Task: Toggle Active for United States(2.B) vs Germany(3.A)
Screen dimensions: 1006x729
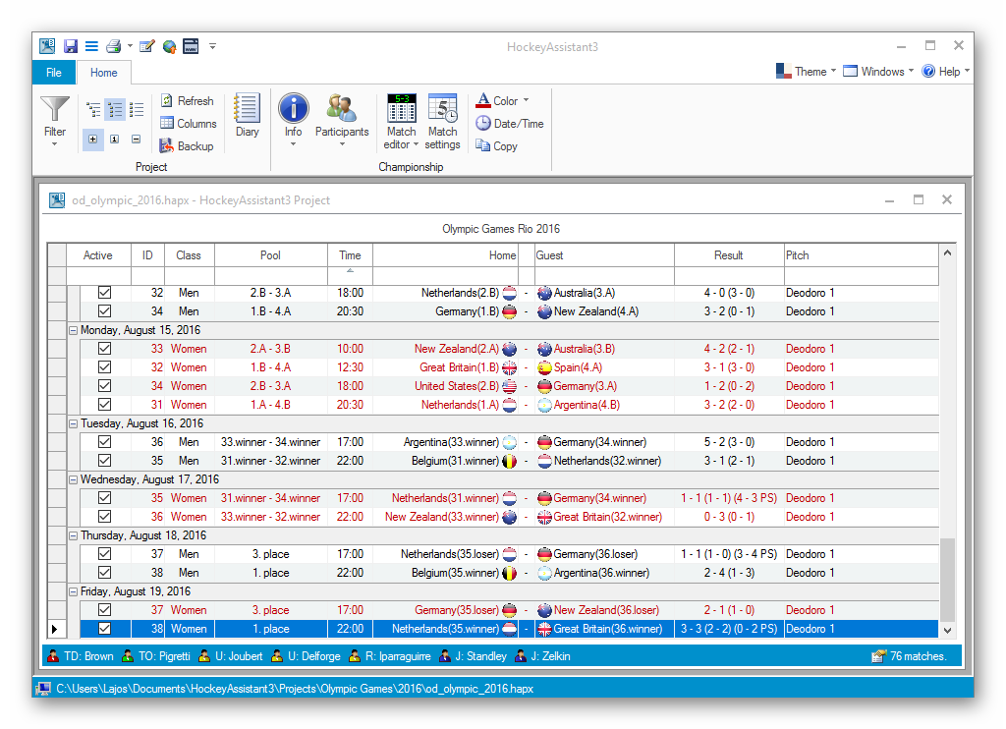Action: (x=104, y=386)
